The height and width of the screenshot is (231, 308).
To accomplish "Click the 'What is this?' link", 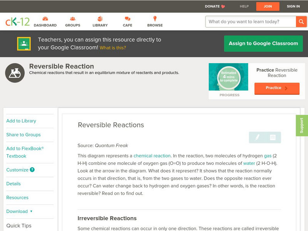I will click(113, 48).
